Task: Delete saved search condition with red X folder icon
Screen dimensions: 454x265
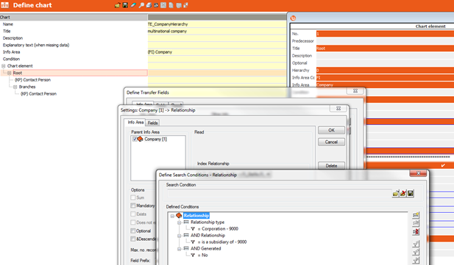Action: point(403,193)
